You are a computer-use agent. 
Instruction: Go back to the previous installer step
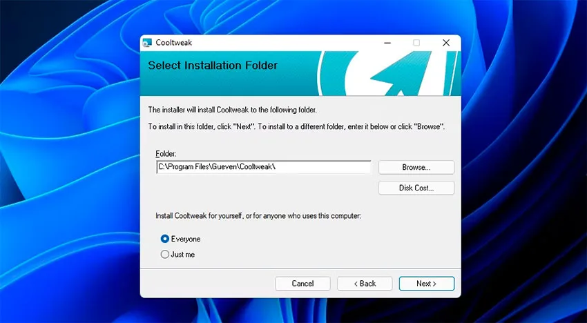click(365, 284)
